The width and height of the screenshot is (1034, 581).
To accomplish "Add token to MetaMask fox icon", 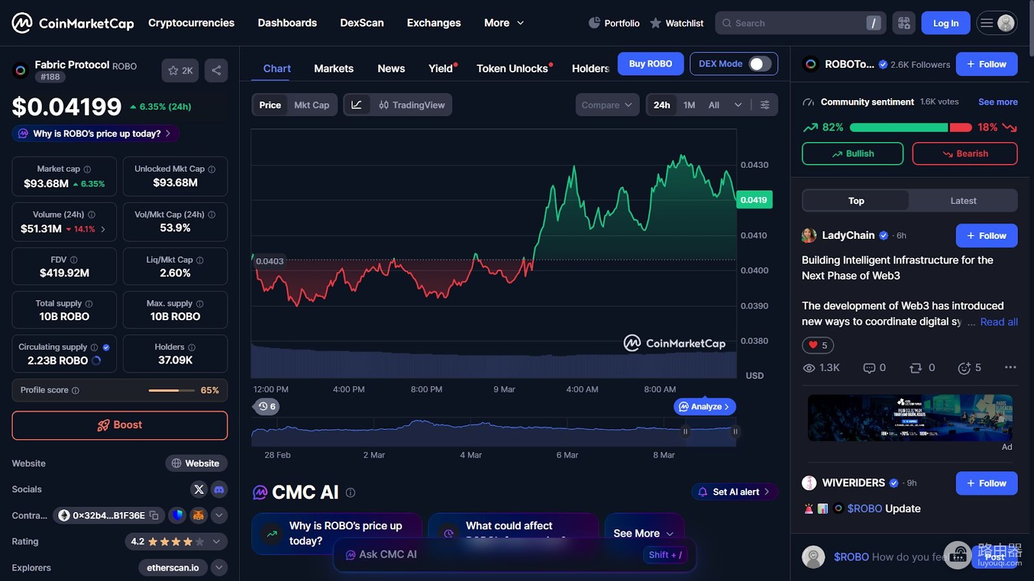I will [x=198, y=515].
